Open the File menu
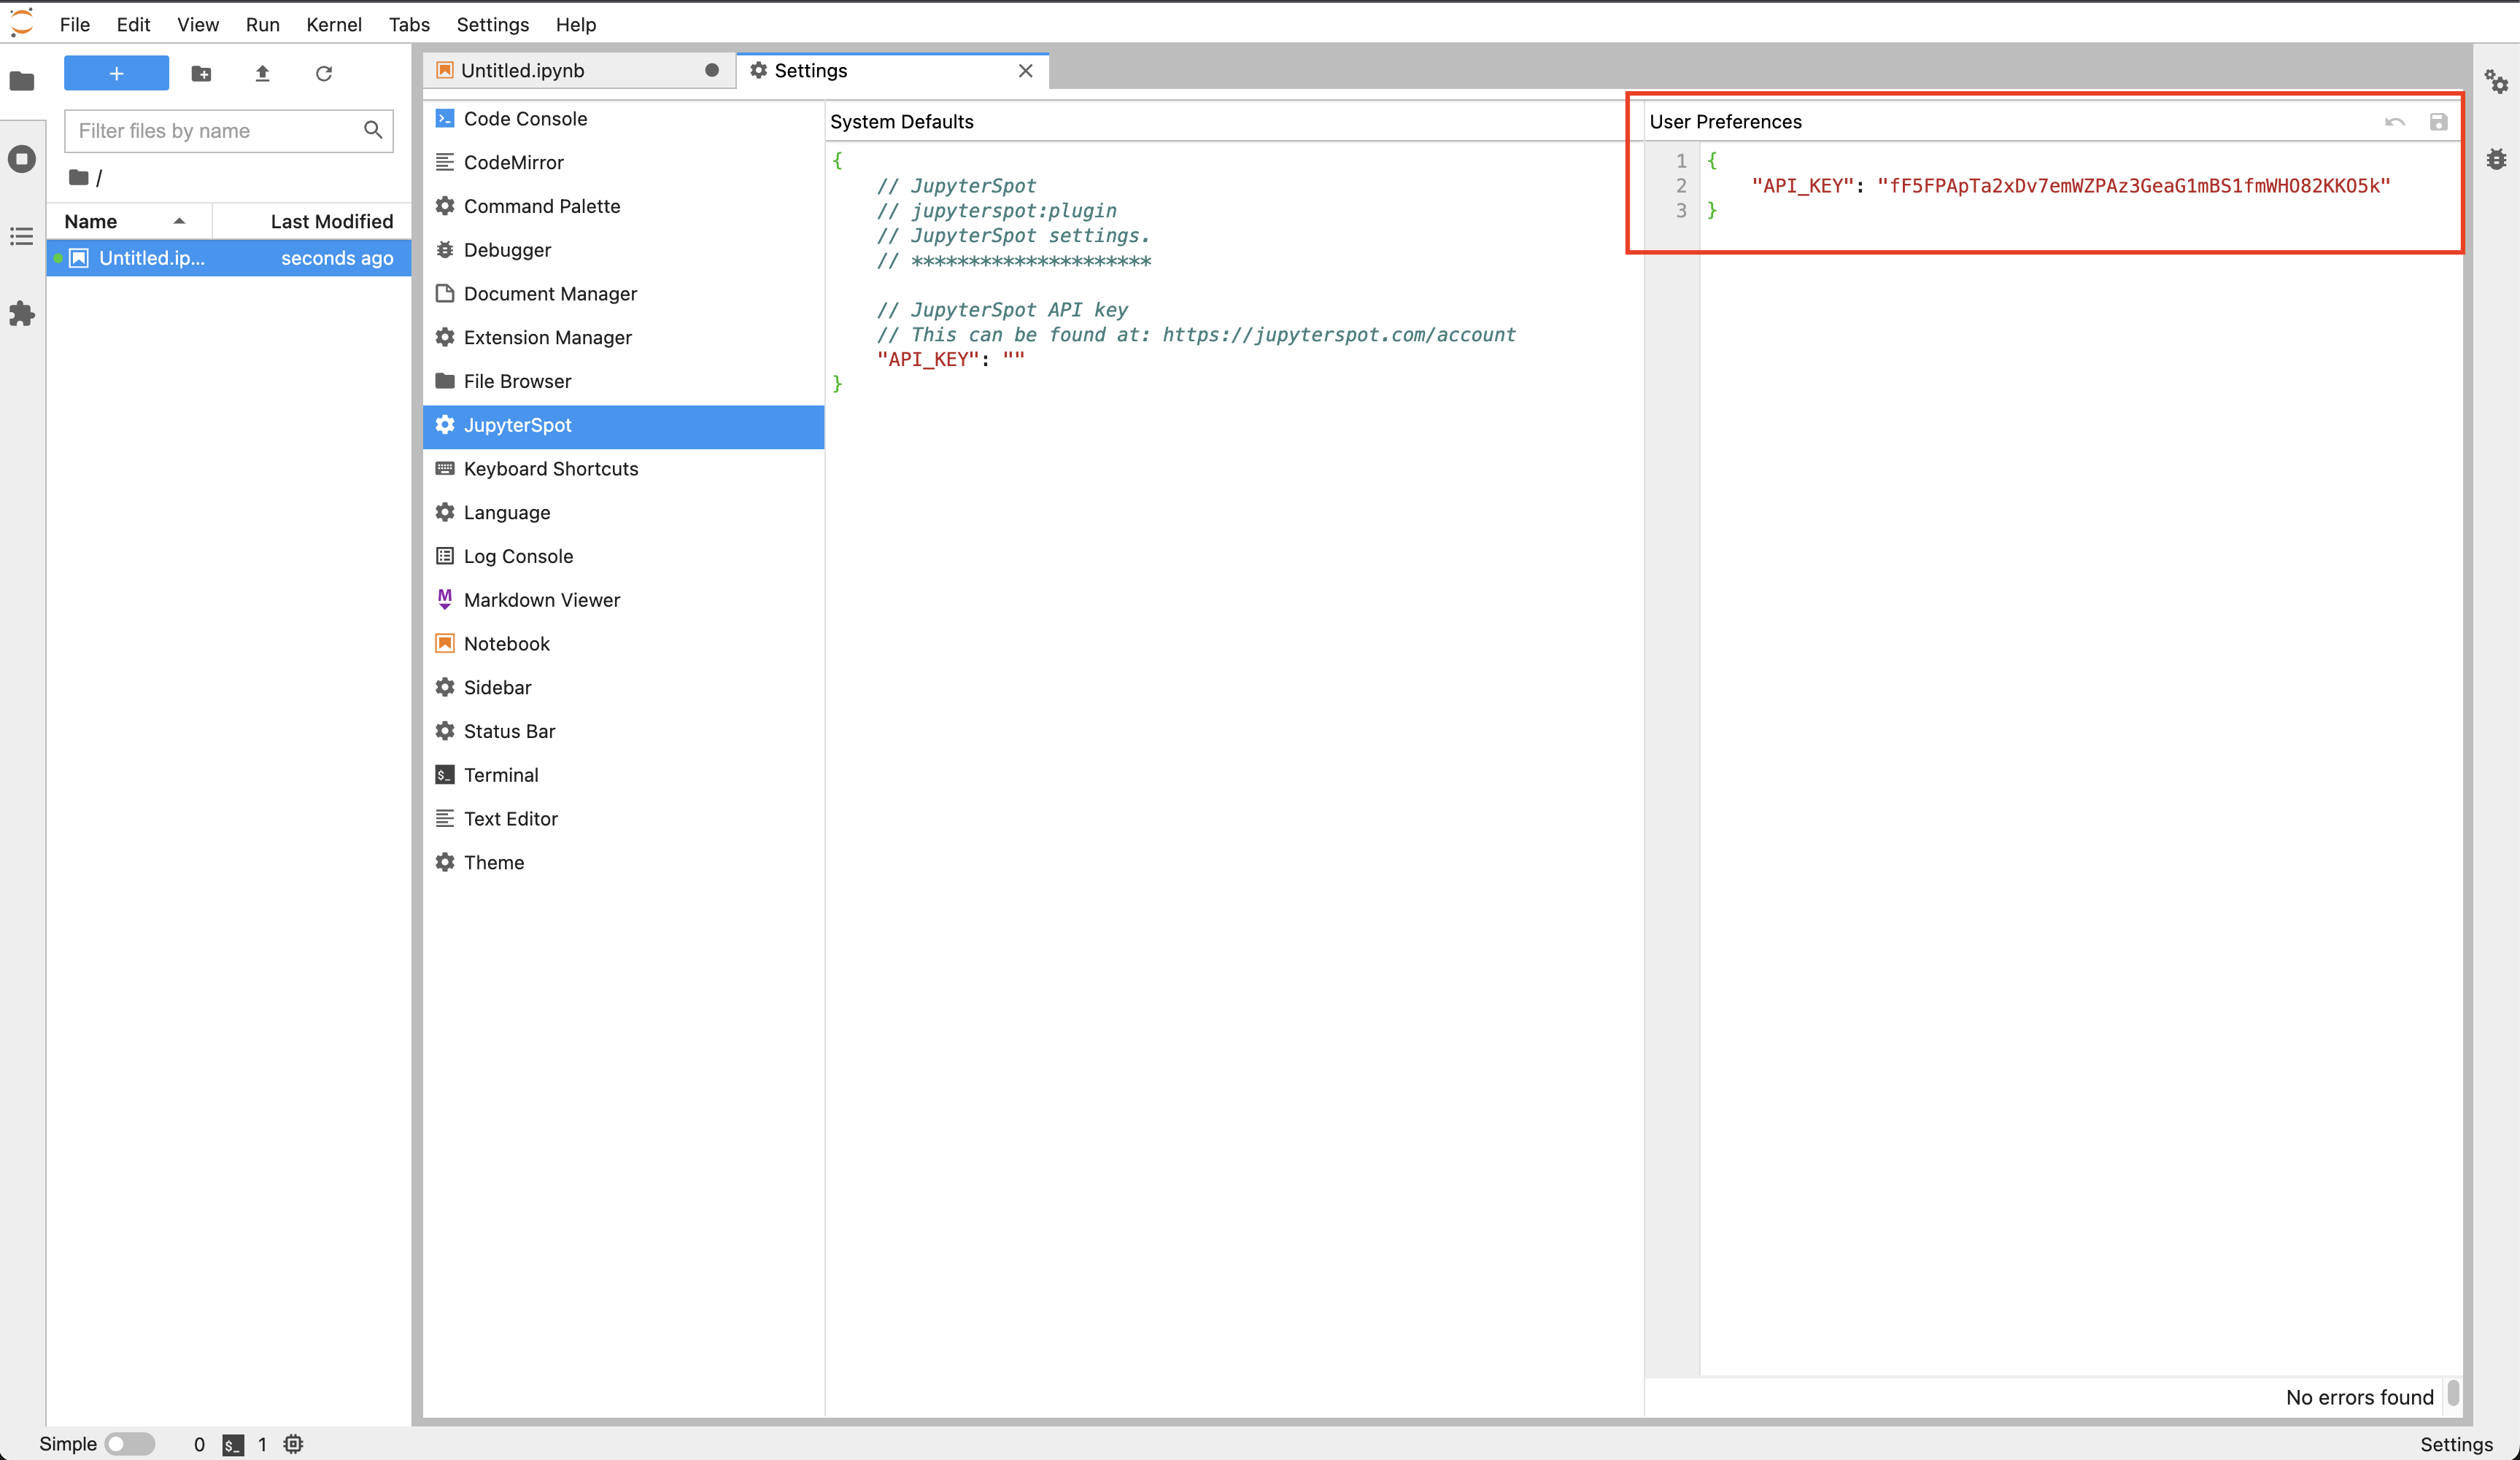This screenshot has height=1460, width=2520. coord(75,24)
